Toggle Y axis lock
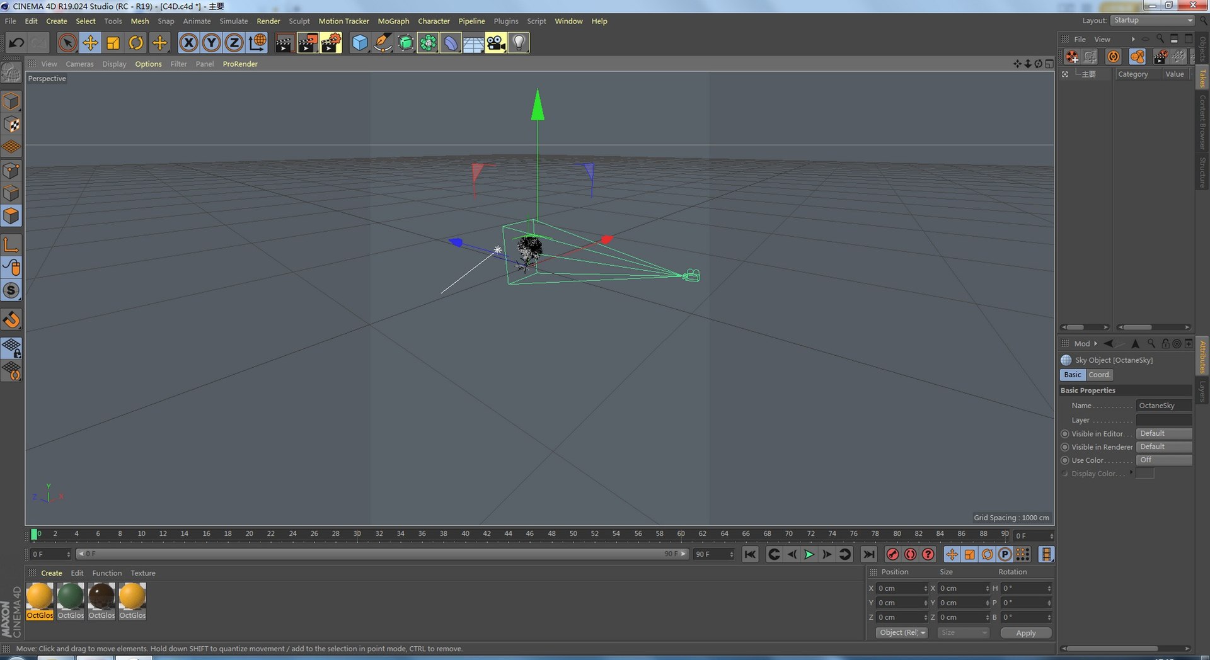Screen dimensions: 1210x660 211,43
